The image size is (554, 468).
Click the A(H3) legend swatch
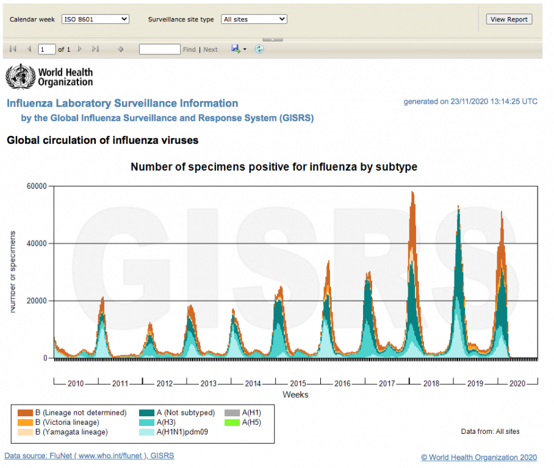click(x=146, y=422)
